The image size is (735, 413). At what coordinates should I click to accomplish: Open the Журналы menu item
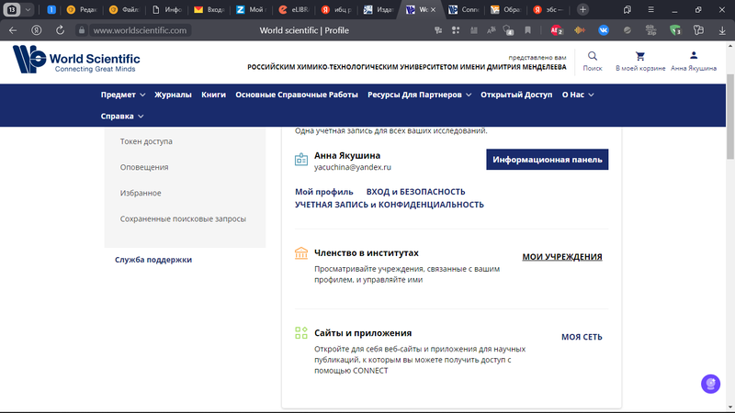[173, 95]
